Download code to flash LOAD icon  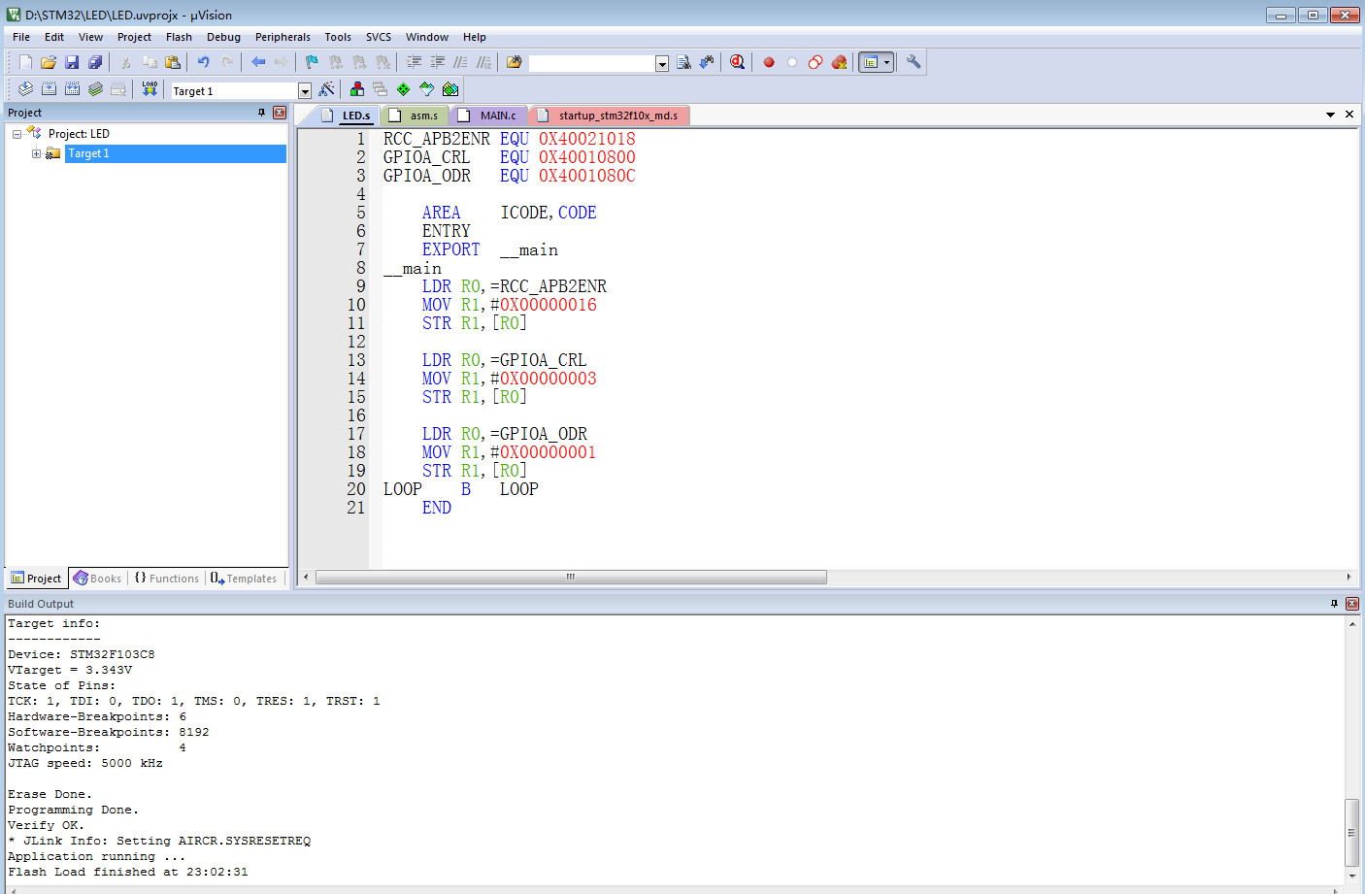click(150, 89)
